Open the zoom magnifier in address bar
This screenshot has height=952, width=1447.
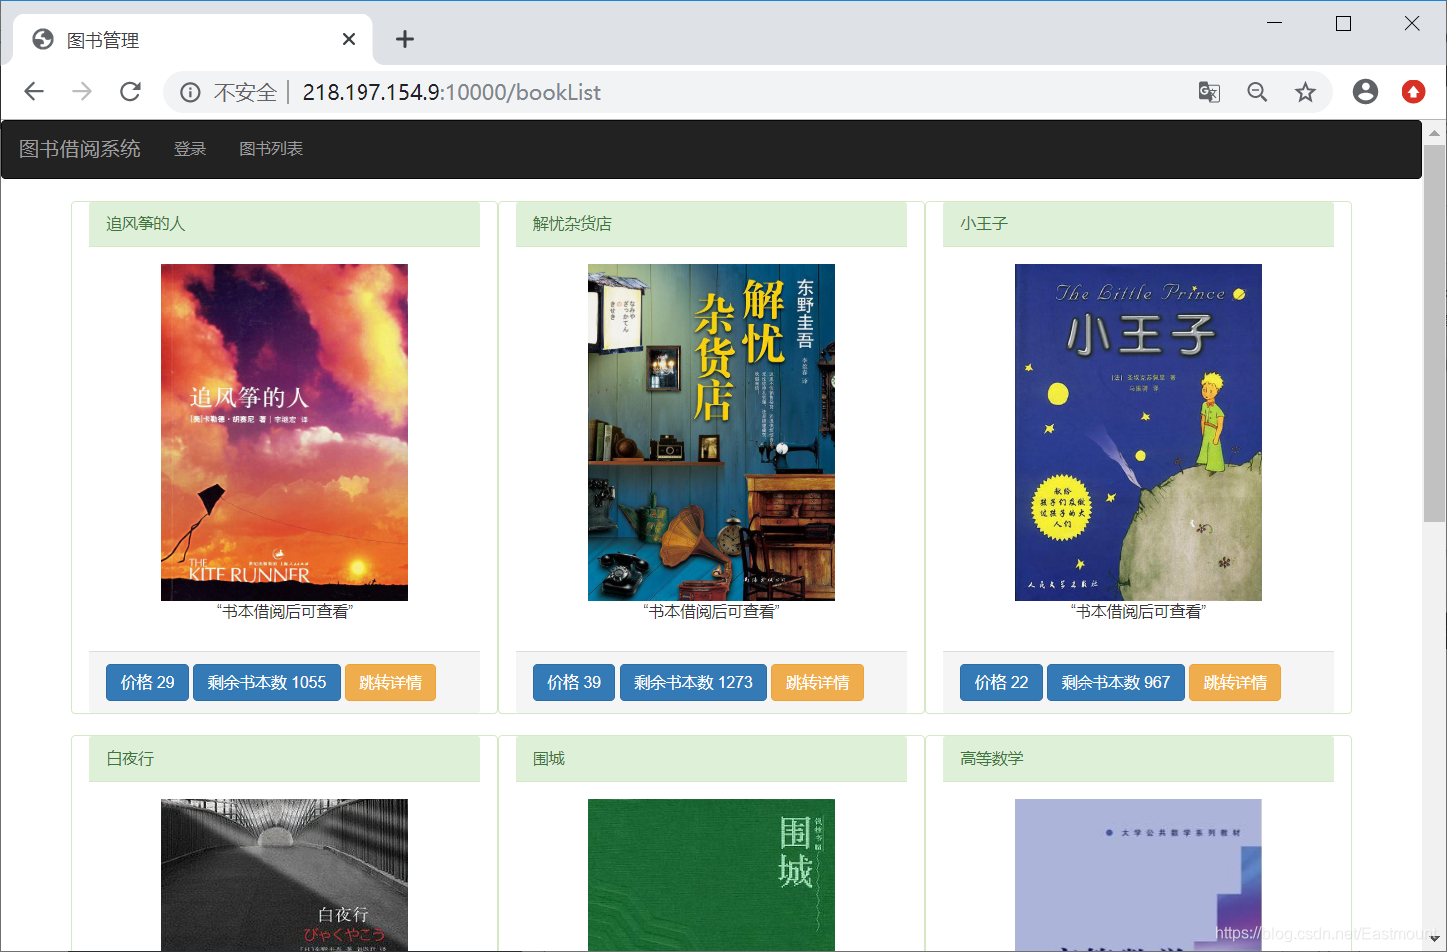[x=1257, y=92]
